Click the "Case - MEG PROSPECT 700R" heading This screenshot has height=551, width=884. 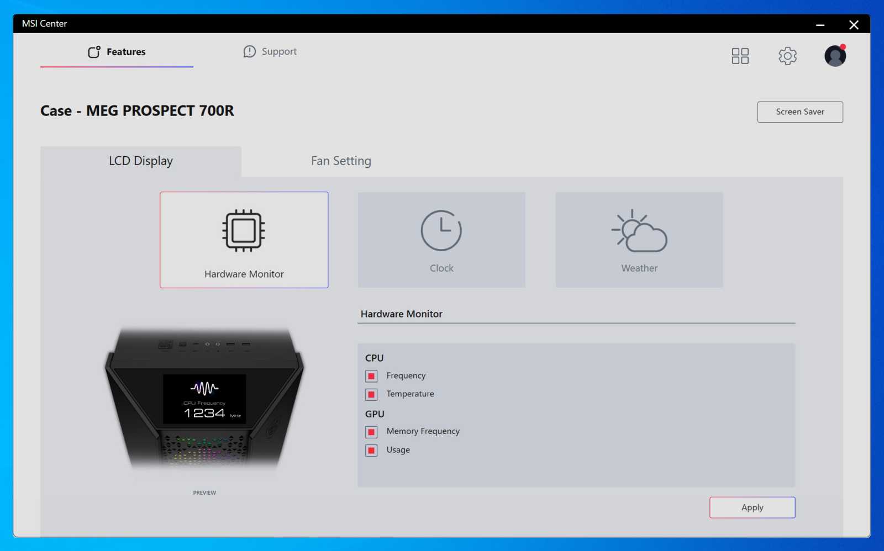137,111
